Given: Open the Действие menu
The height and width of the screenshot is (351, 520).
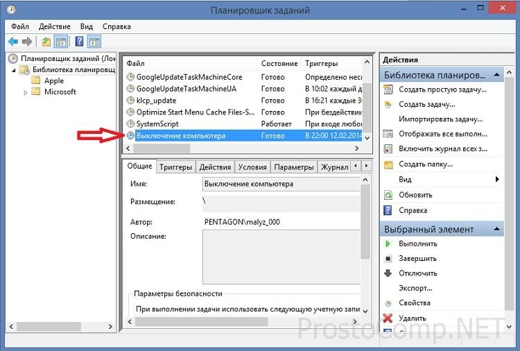Looking at the screenshot, I should [54, 26].
